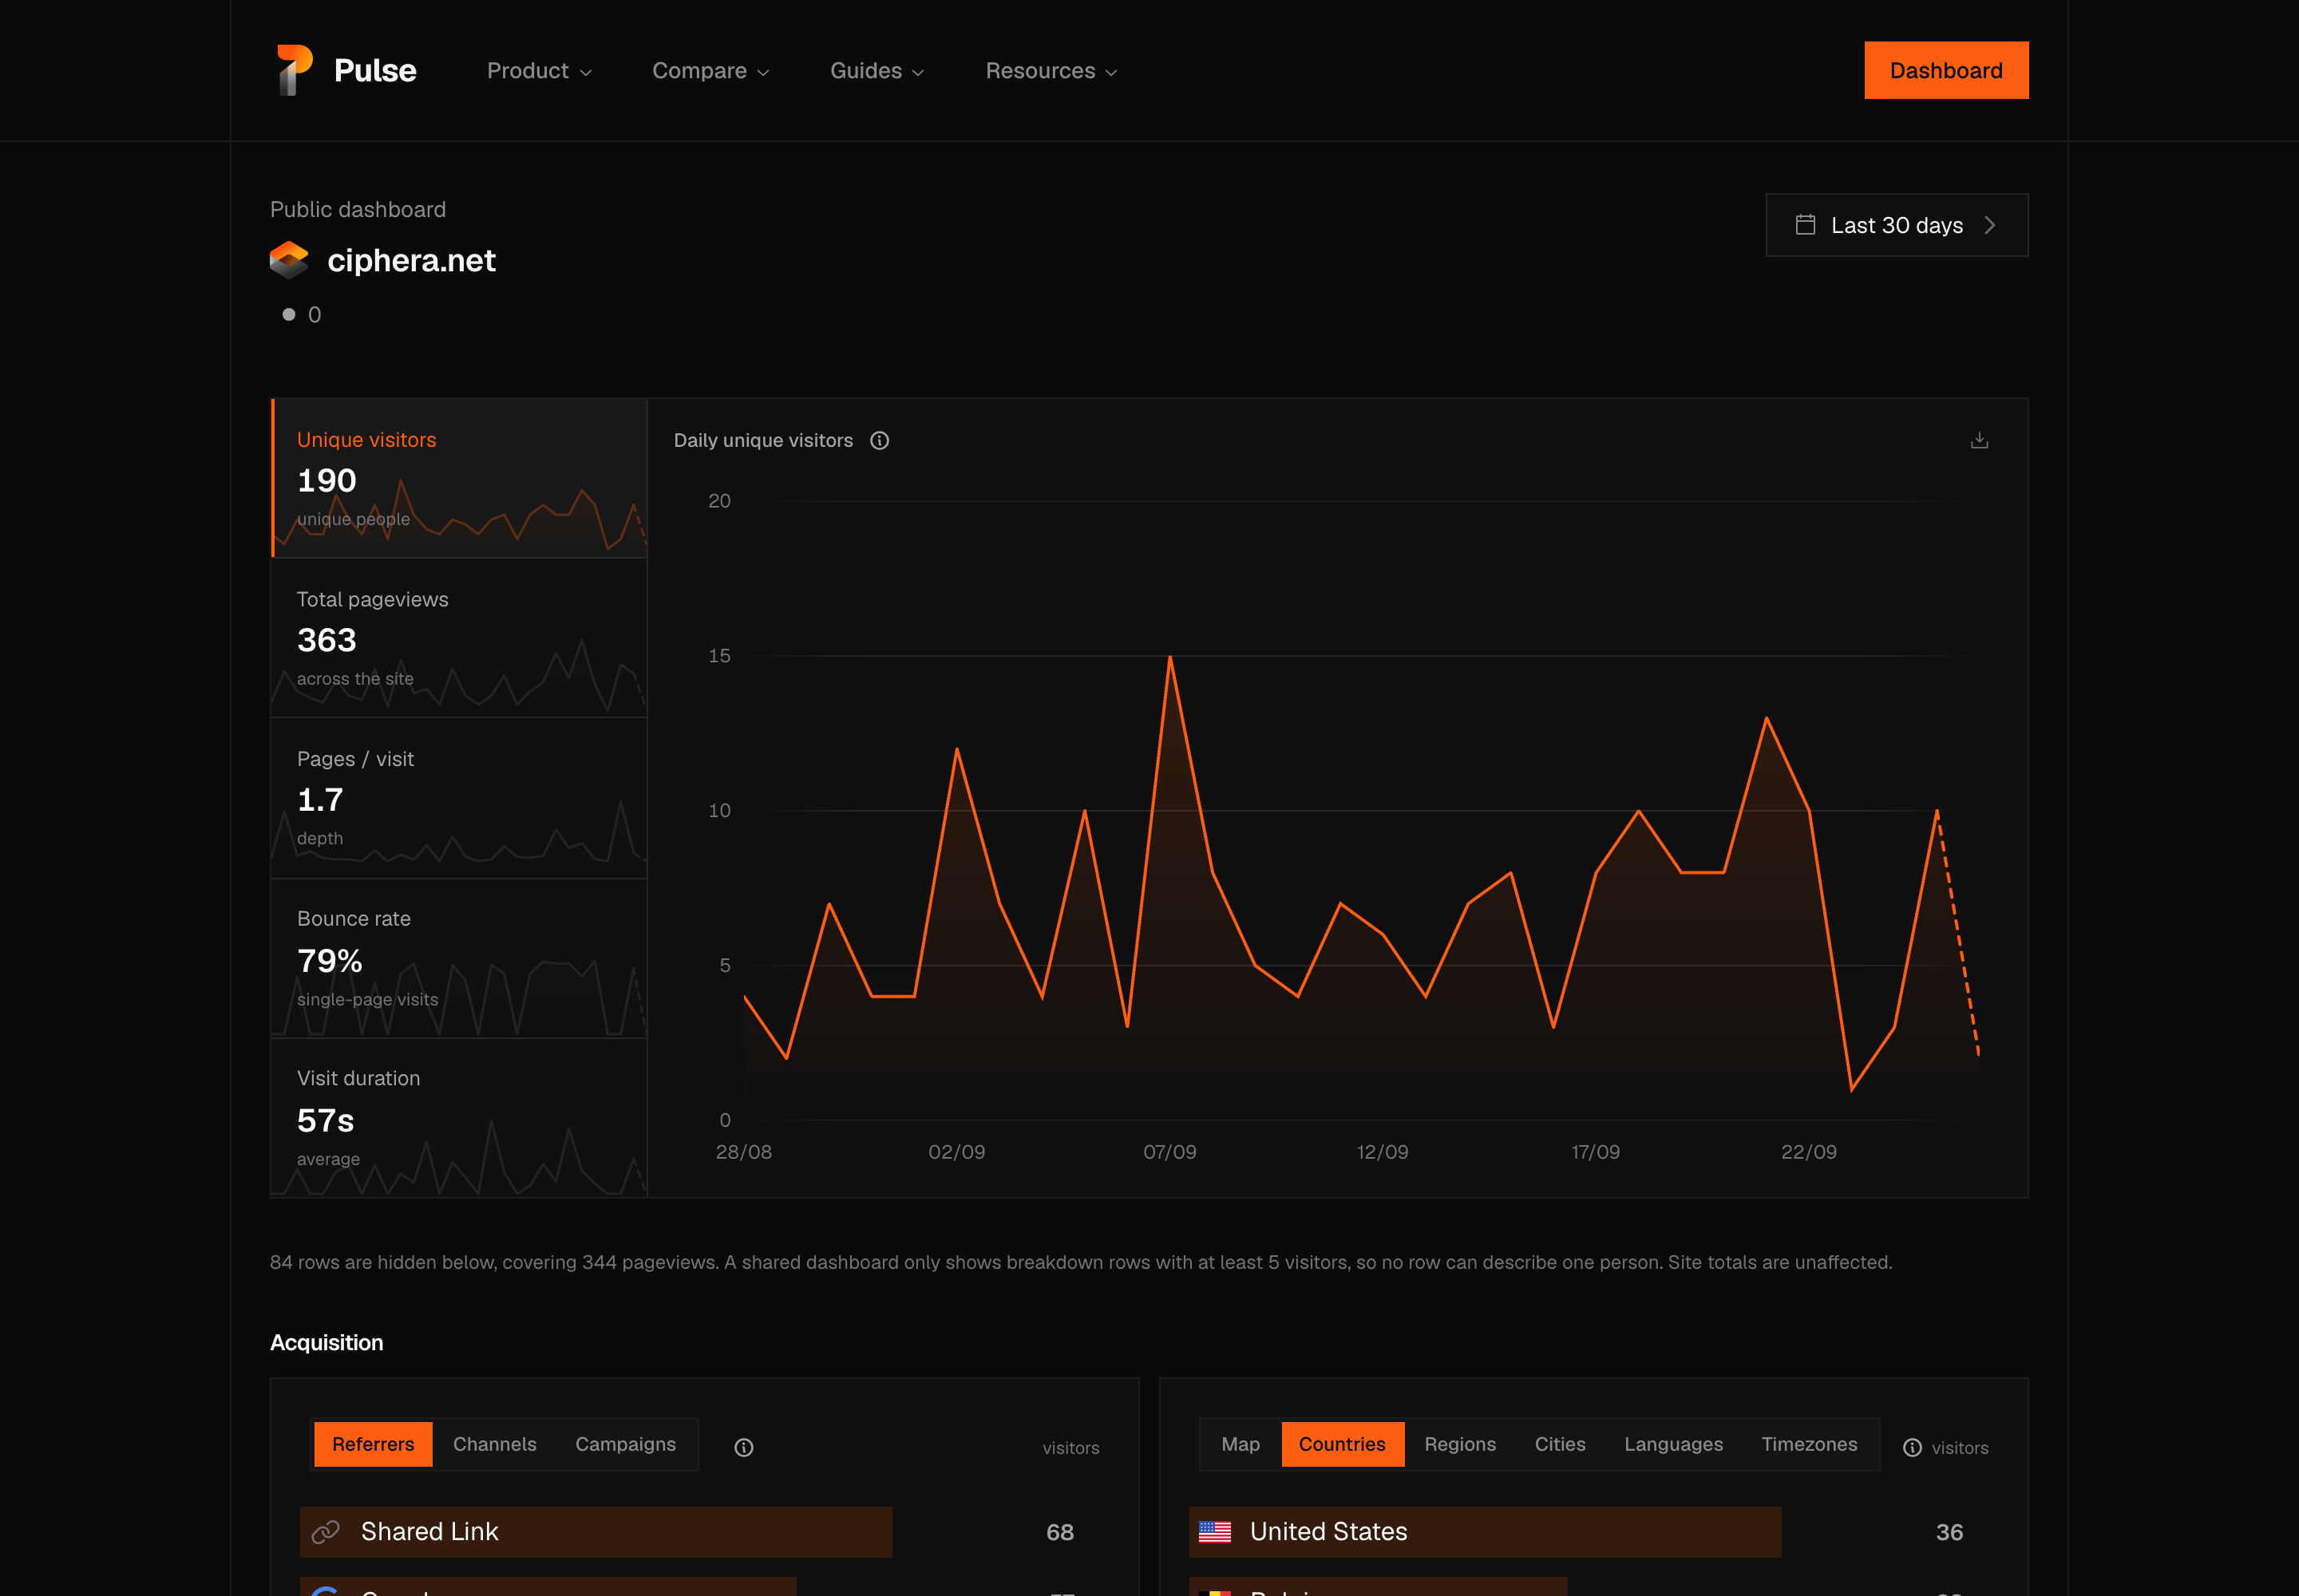Click the United States flag icon
Screen dimensions: 2299x1596
[1214, 1532]
